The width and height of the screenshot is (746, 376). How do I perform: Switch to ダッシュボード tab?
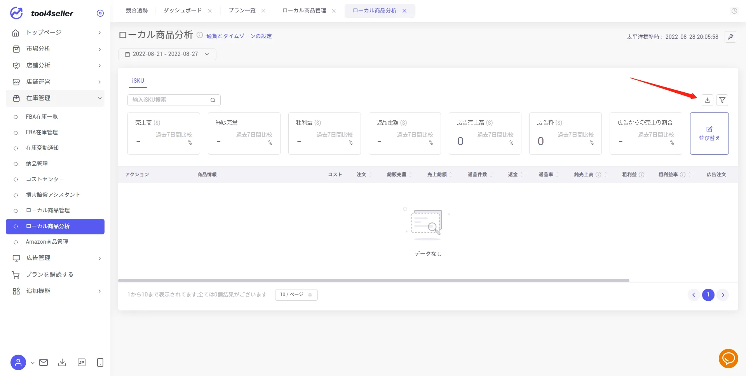182,10
